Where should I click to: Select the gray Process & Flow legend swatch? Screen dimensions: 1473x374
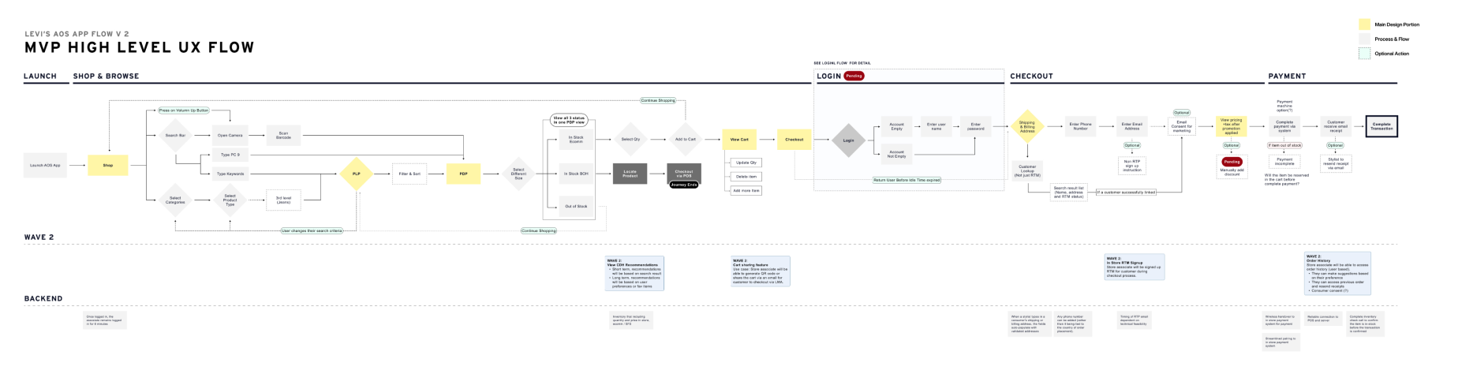click(1364, 39)
